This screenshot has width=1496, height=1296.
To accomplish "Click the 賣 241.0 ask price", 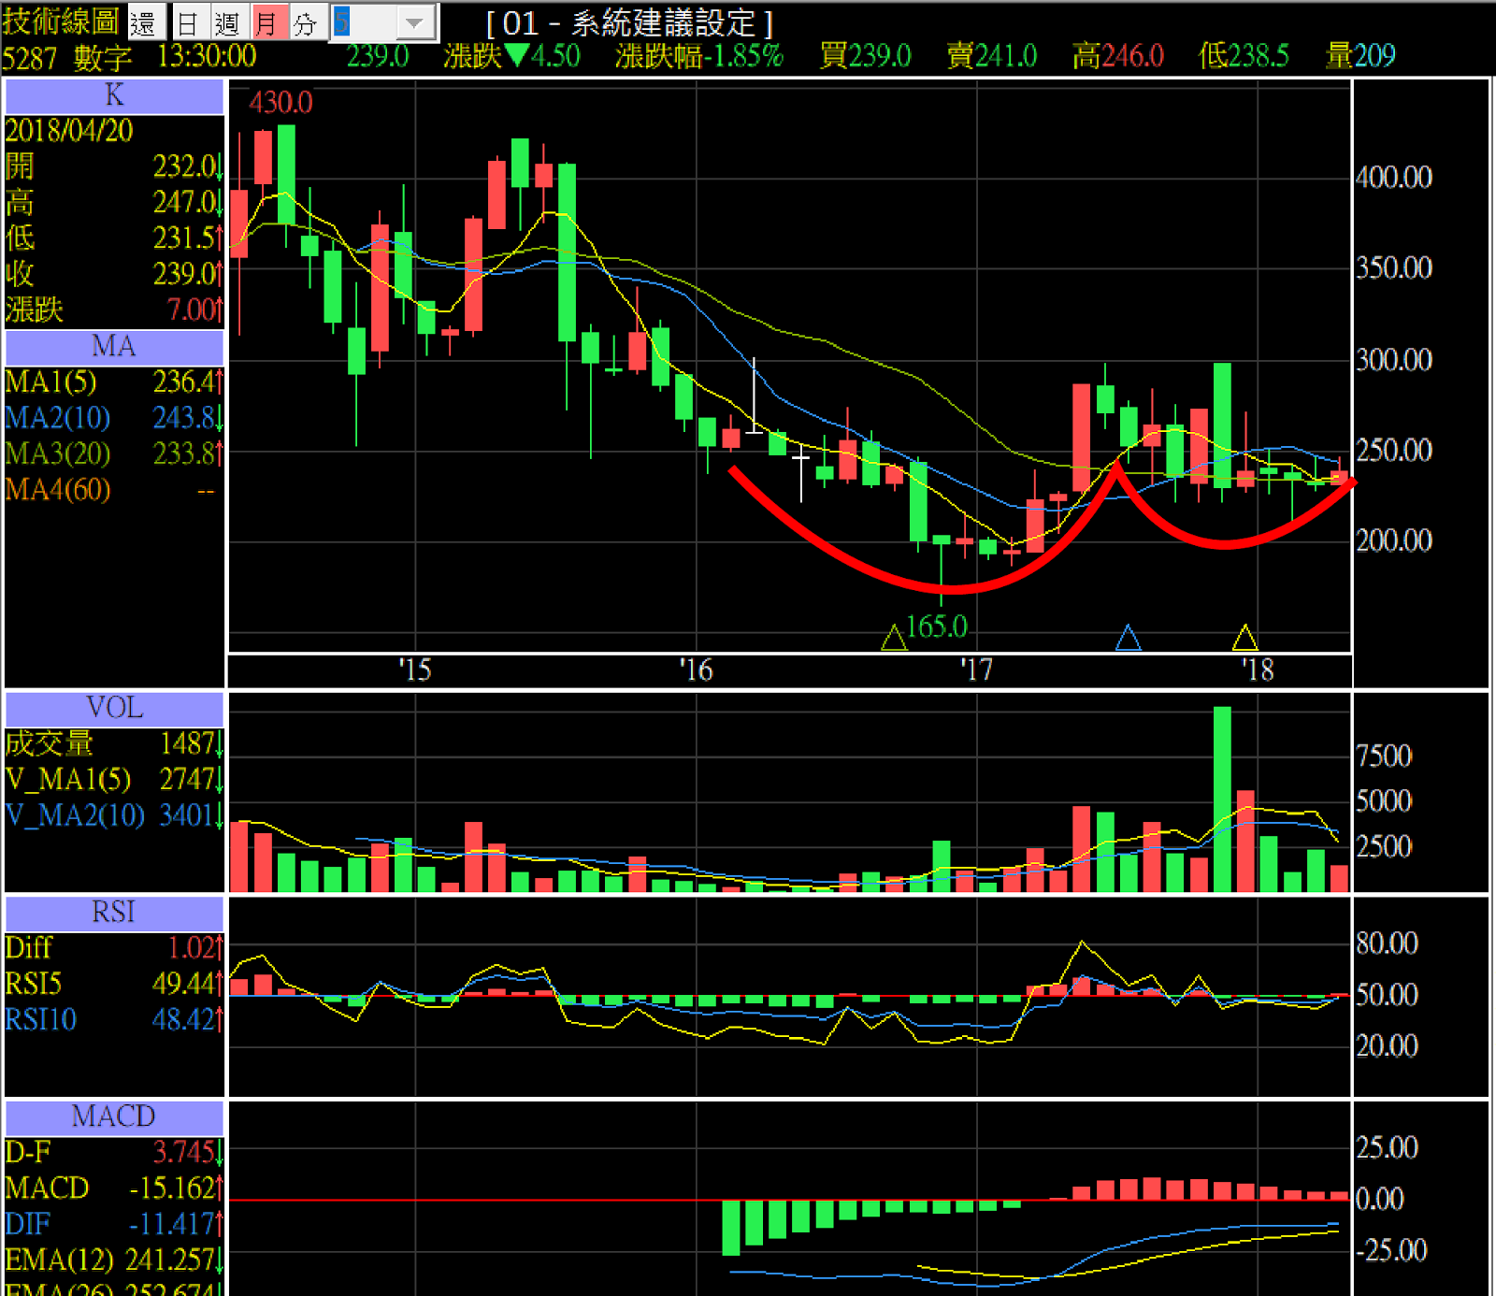I will coord(992,56).
